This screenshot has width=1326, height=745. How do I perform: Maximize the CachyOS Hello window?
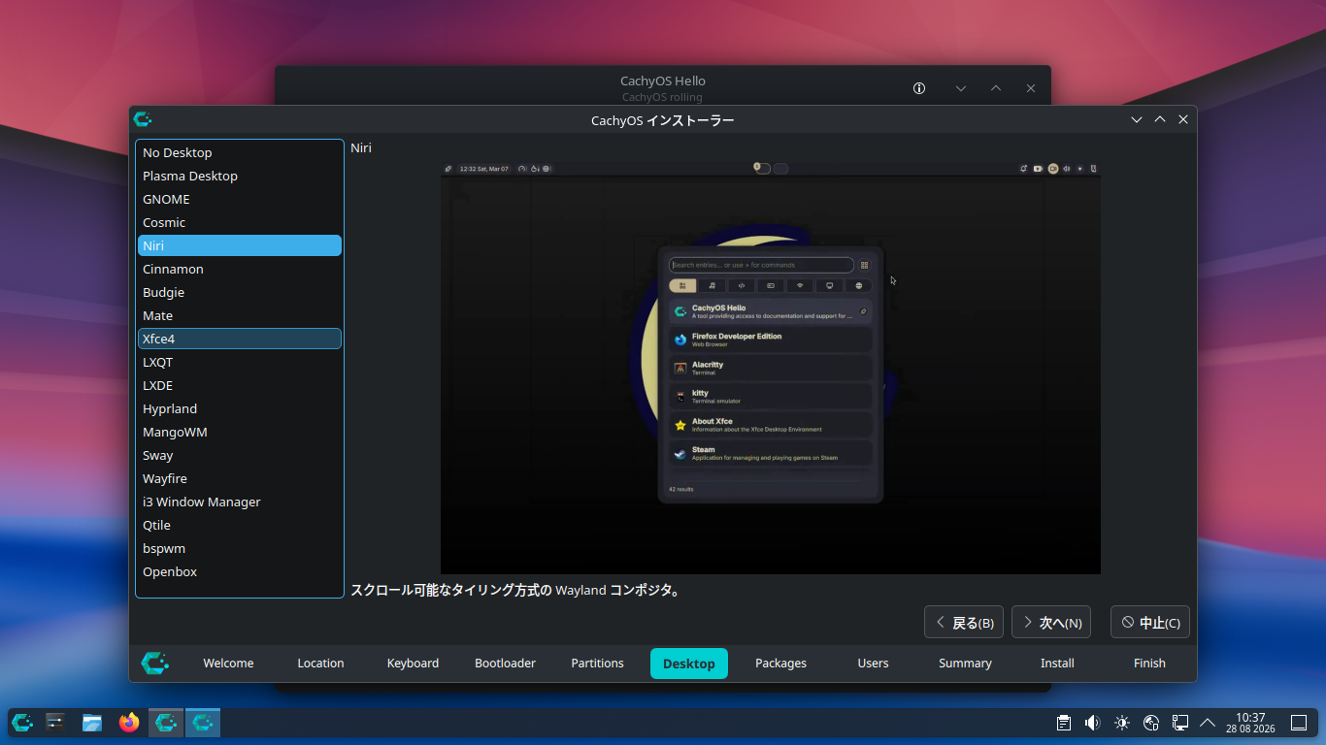tap(996, 88)
